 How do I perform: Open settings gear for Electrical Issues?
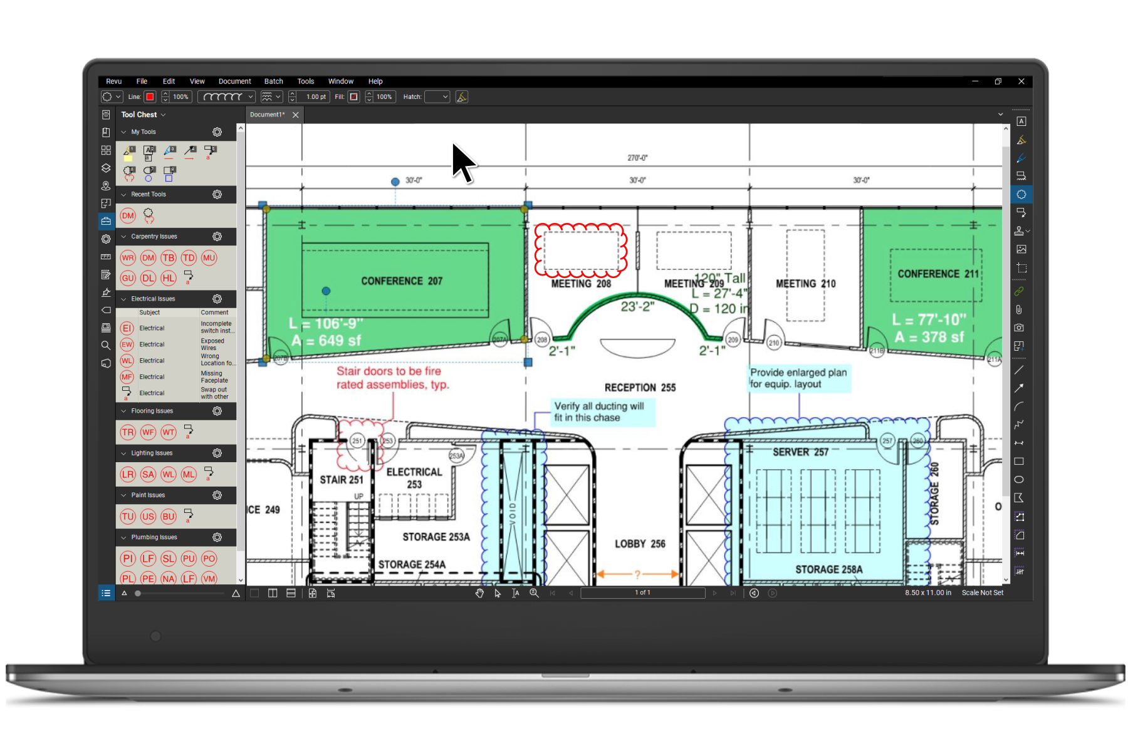[217, 299]
